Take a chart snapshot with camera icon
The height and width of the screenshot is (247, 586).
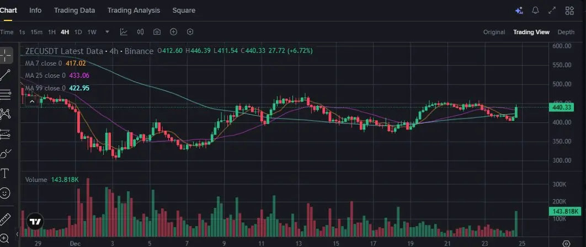pyautogui.click(x=157, y=32)
